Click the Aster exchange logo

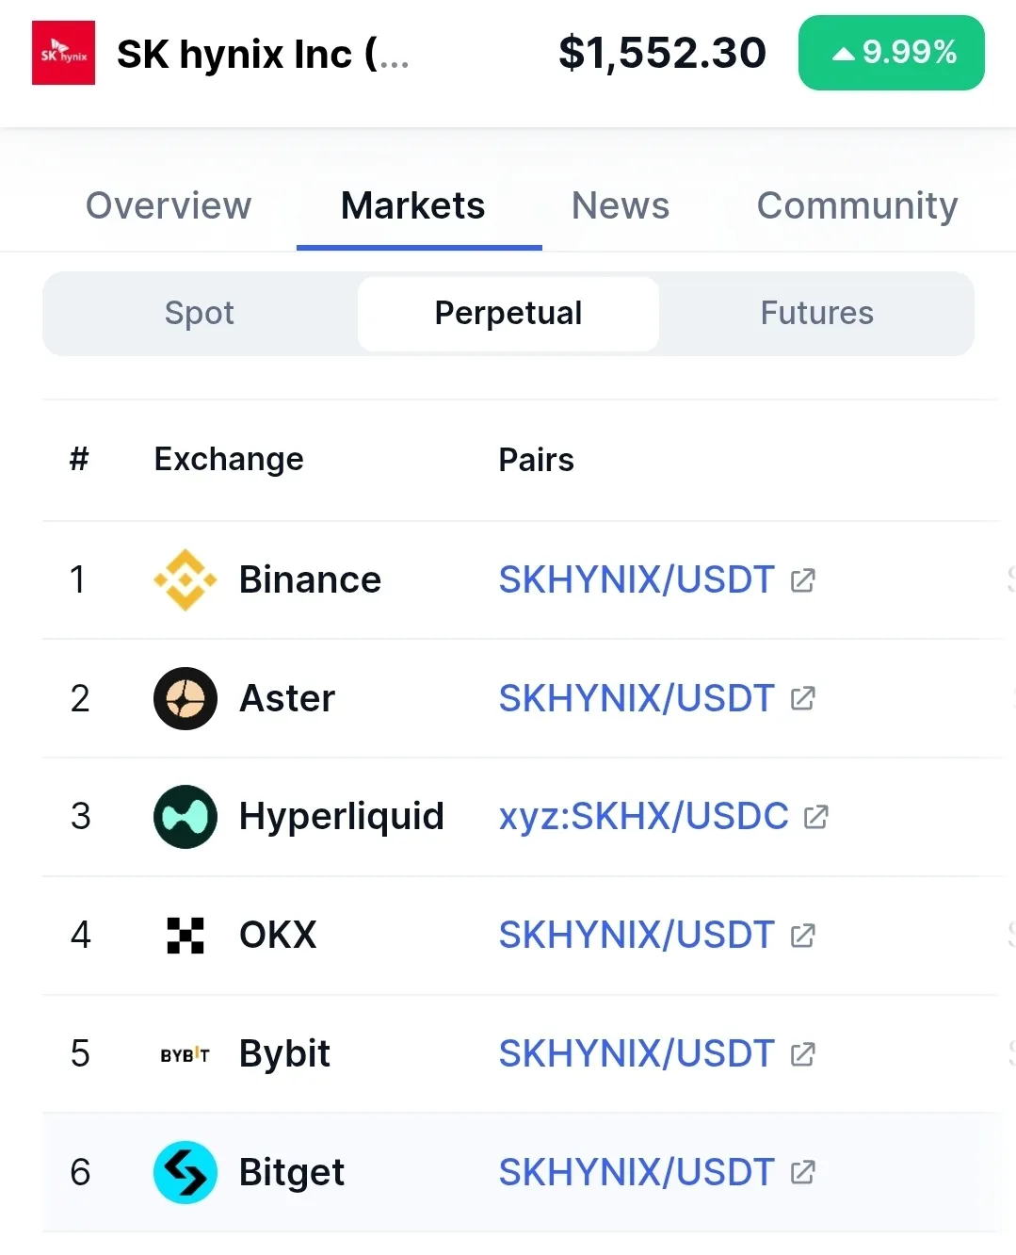coord(185,698)
